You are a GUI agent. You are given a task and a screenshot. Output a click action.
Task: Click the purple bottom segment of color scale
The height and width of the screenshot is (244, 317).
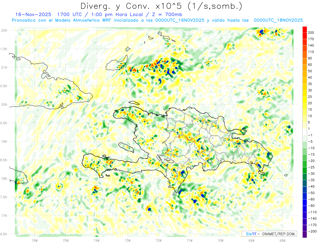pyautogui.click(x=305, y=234)
